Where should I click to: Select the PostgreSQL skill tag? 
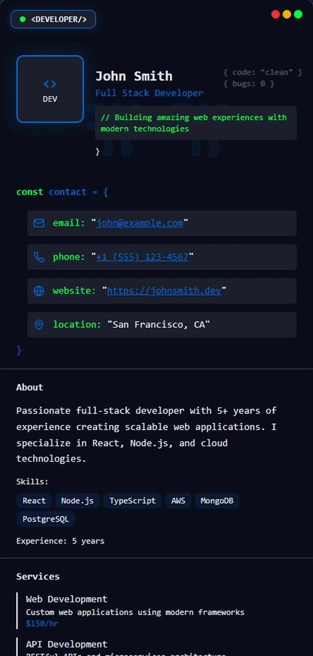46,519
